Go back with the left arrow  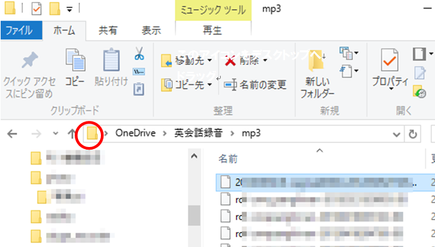pos(12,134)
